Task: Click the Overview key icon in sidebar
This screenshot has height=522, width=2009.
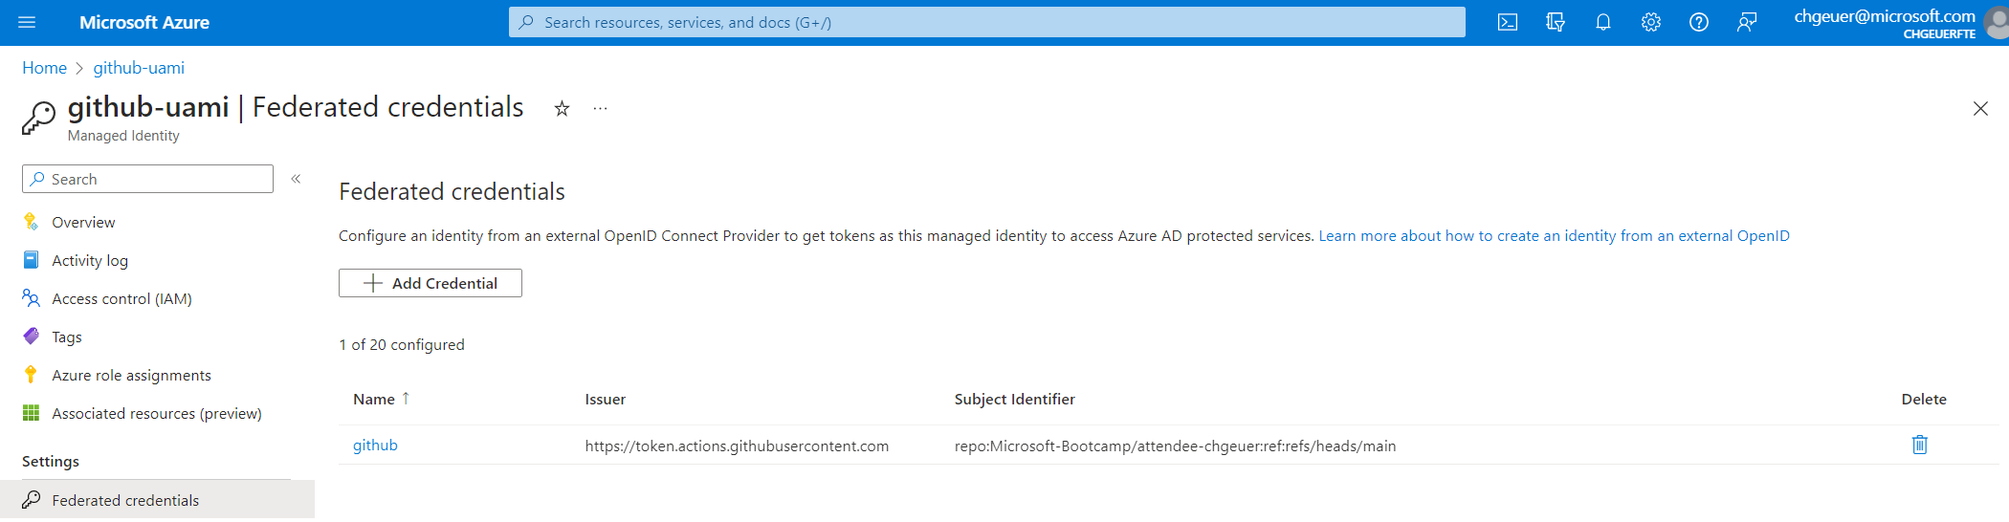Action: 31,222
